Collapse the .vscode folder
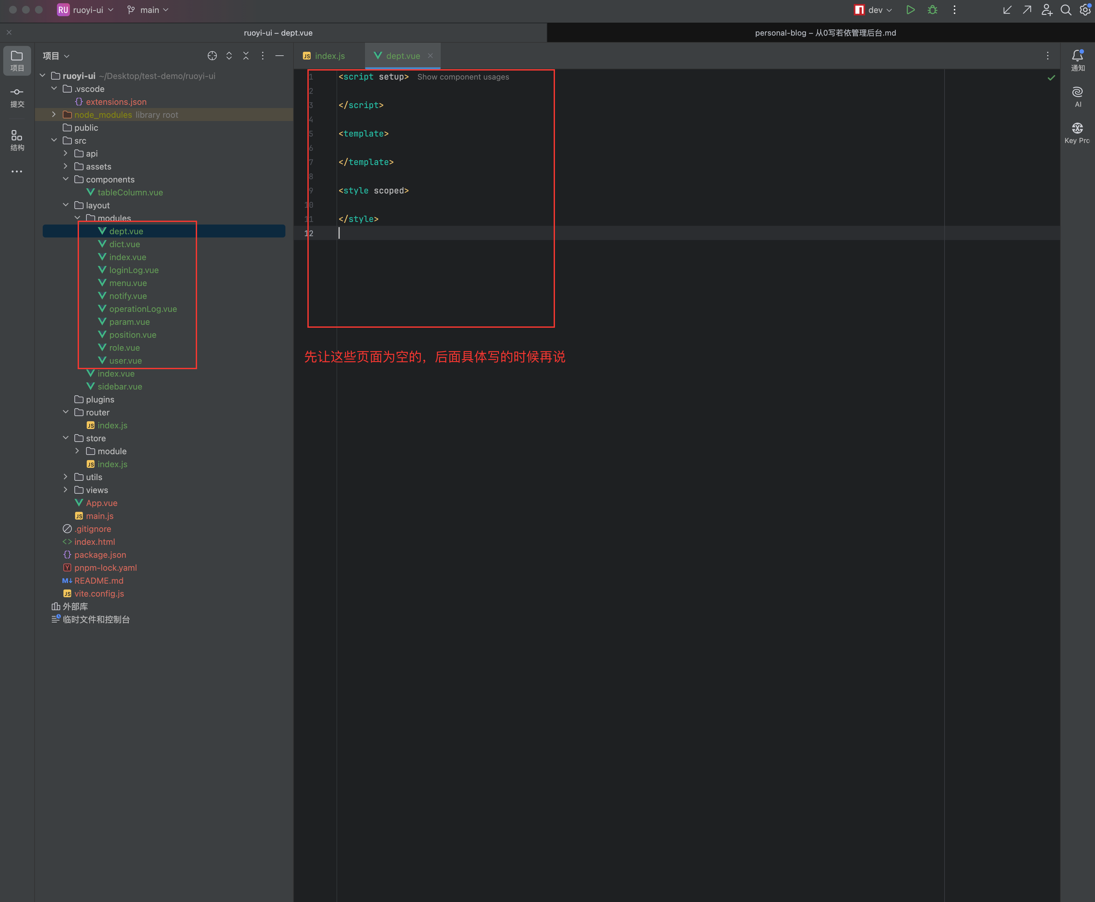 [54, 88]
